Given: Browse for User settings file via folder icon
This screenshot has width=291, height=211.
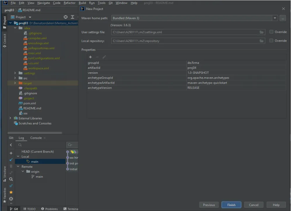Looking at the screenshot, I should (x=261, y=32).
